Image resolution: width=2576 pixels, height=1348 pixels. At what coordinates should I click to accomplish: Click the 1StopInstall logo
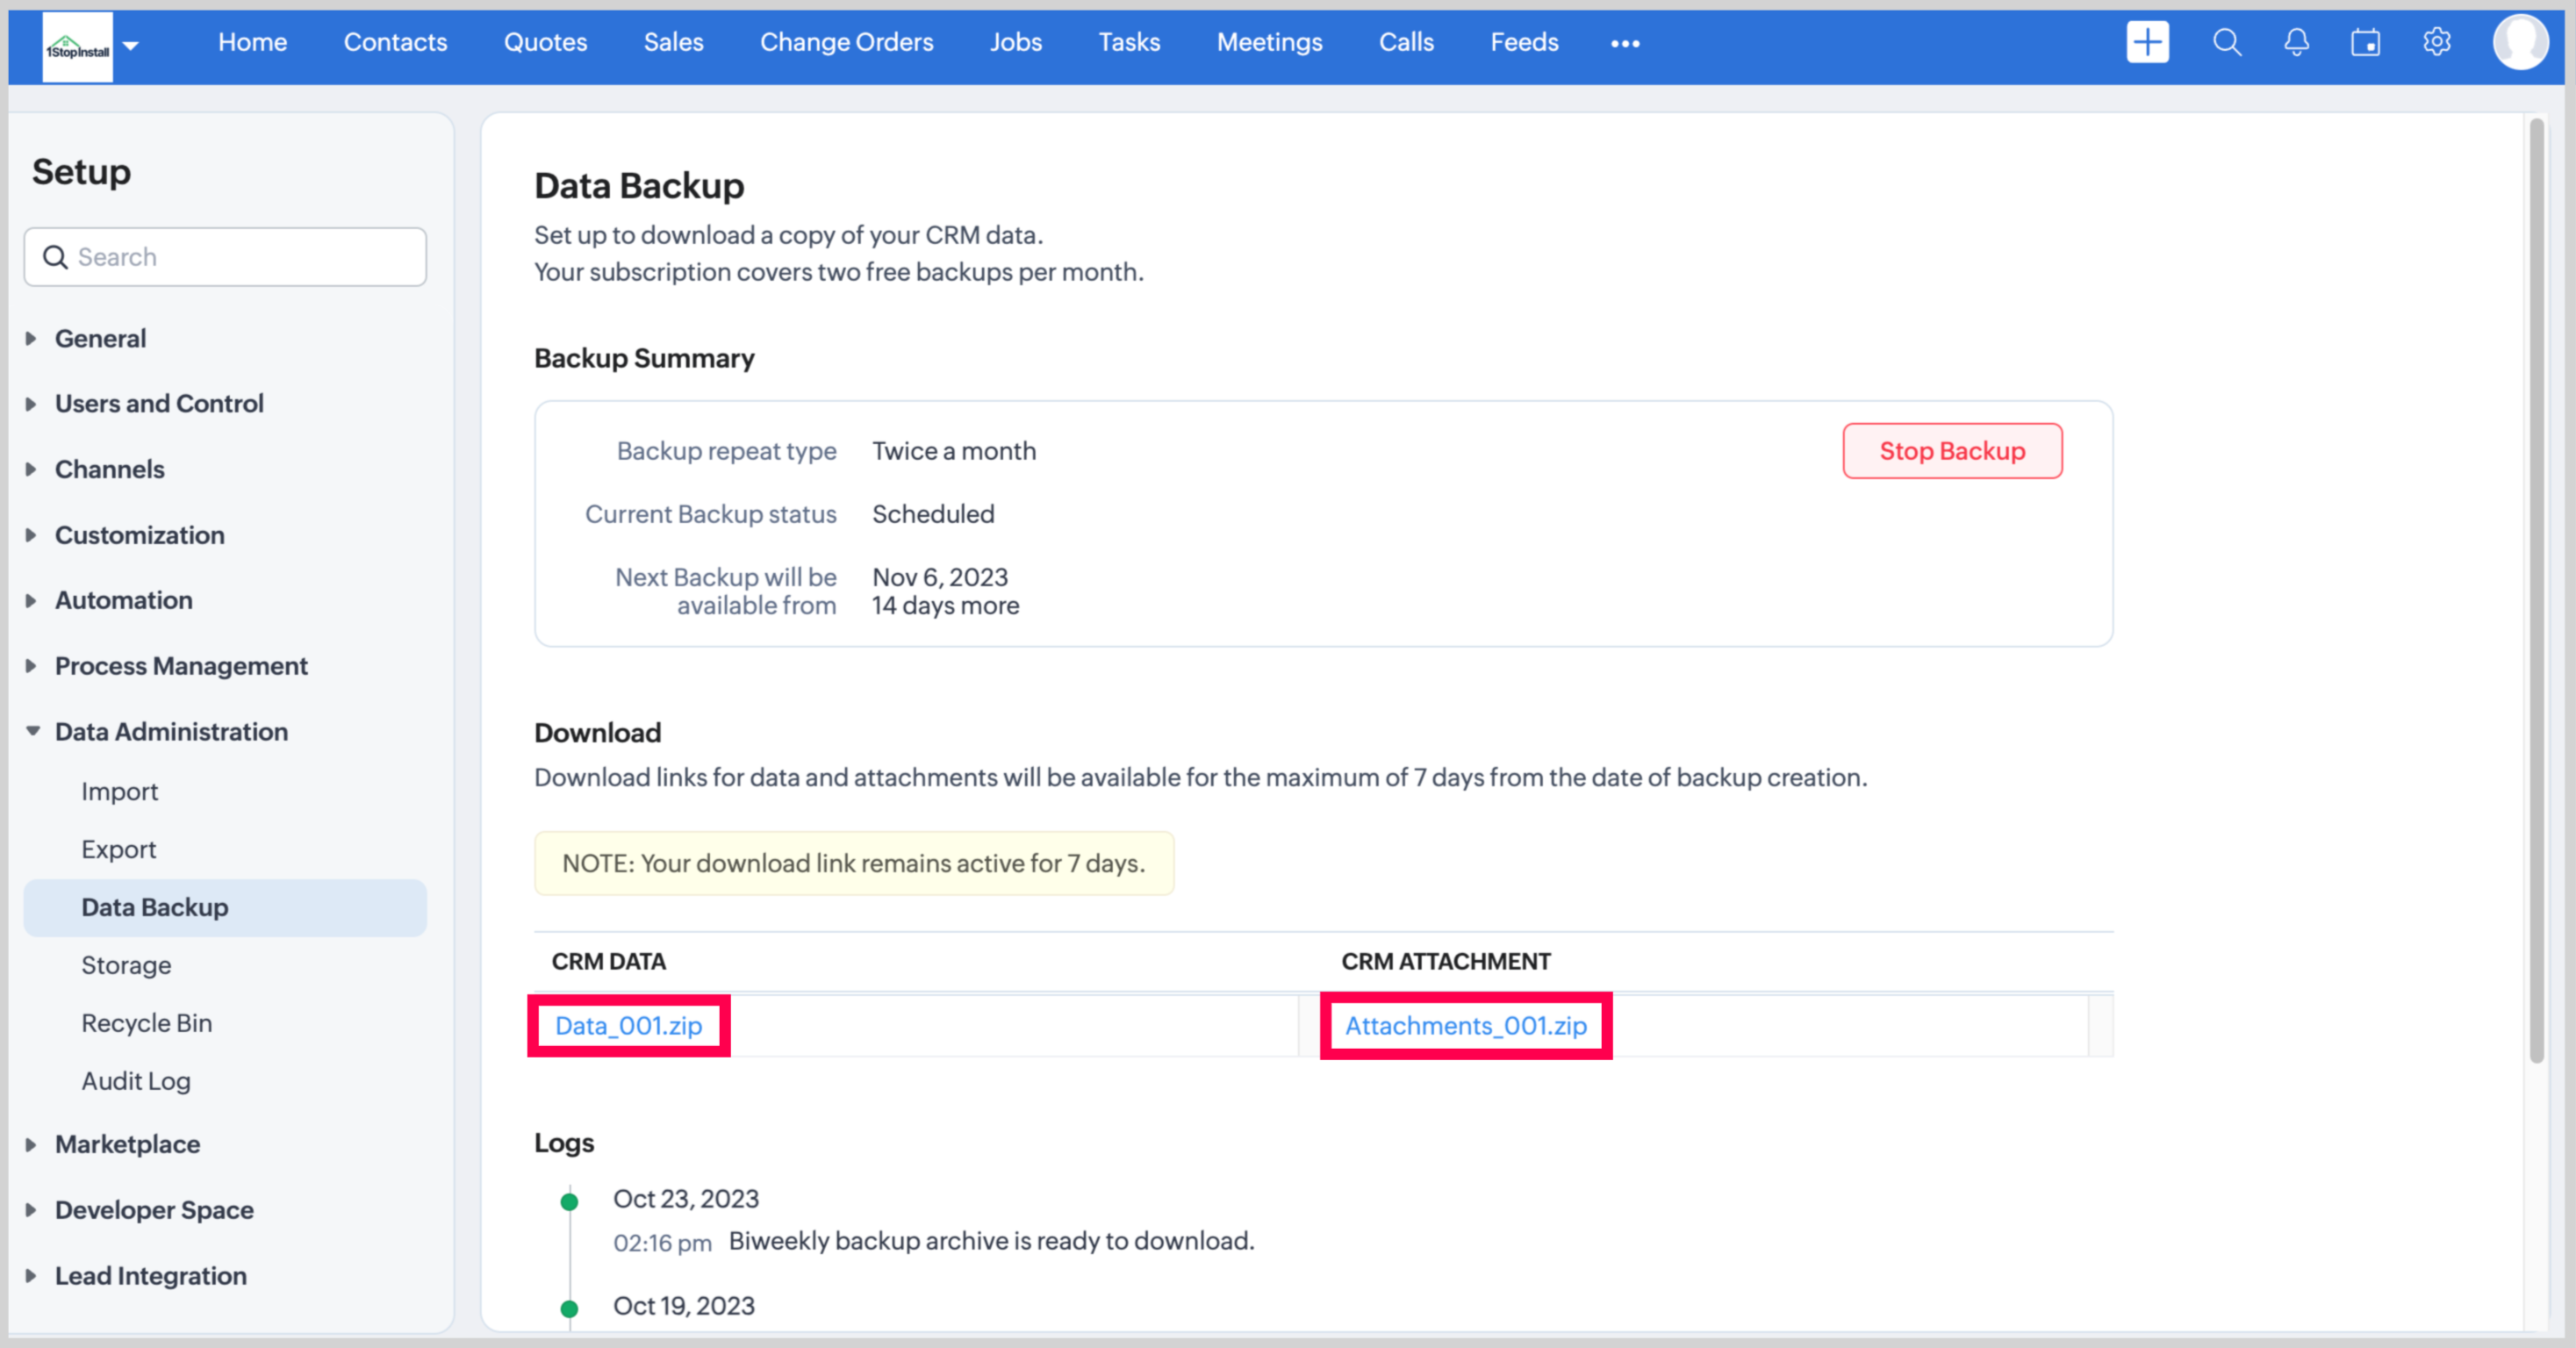tap(77, 47)
